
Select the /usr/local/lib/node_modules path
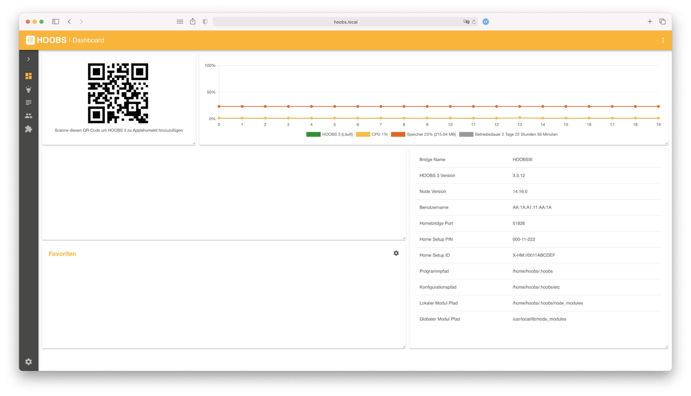point(539,319)
